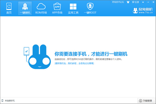The height and width of the screenshot is (104, 156).
Task: Click the phone with checkmark illustration
Action: (27, 51)
